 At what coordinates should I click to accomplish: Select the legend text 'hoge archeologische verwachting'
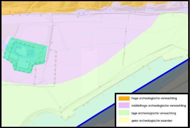[x=154, y=98]
